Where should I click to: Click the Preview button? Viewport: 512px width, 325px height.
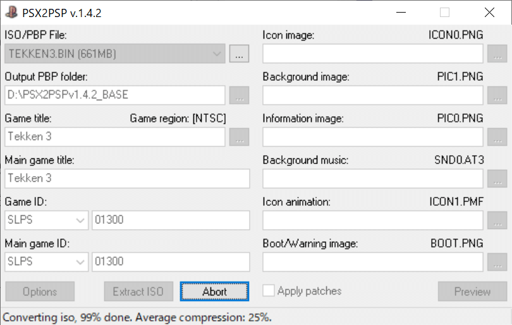472,292
